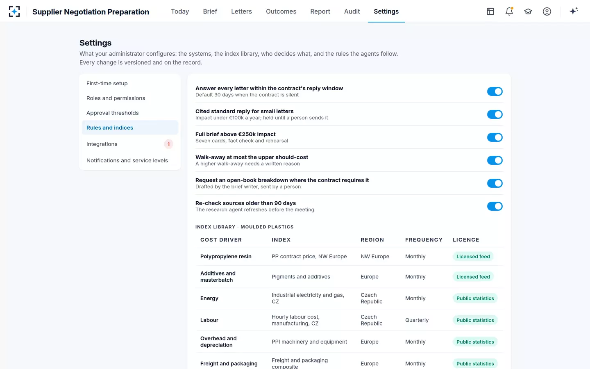Toggle Full brief above €250k impact
Viewport: 590px width, 369px height.
pyautogui.click(x=495, y=137)
